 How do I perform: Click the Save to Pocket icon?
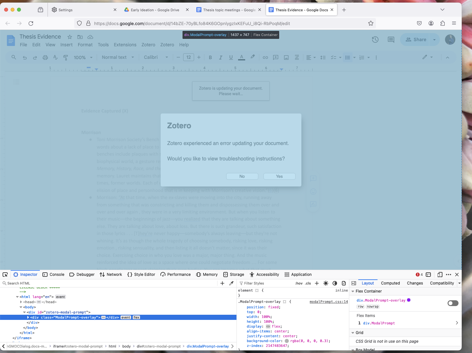click(x=419, y=23)
